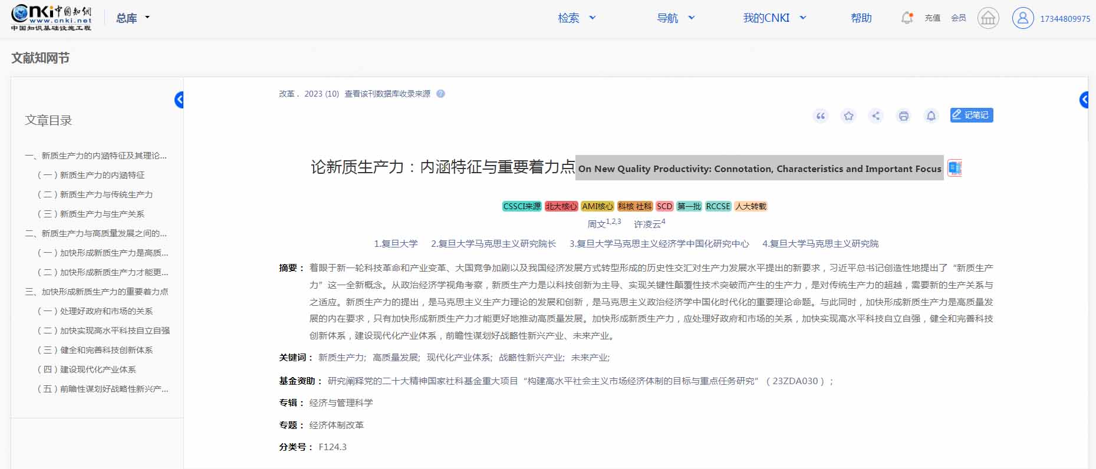Expand the 总库 dropdown
The height and width of the screenshot is (469, 1096).
(x=133, y=18)
